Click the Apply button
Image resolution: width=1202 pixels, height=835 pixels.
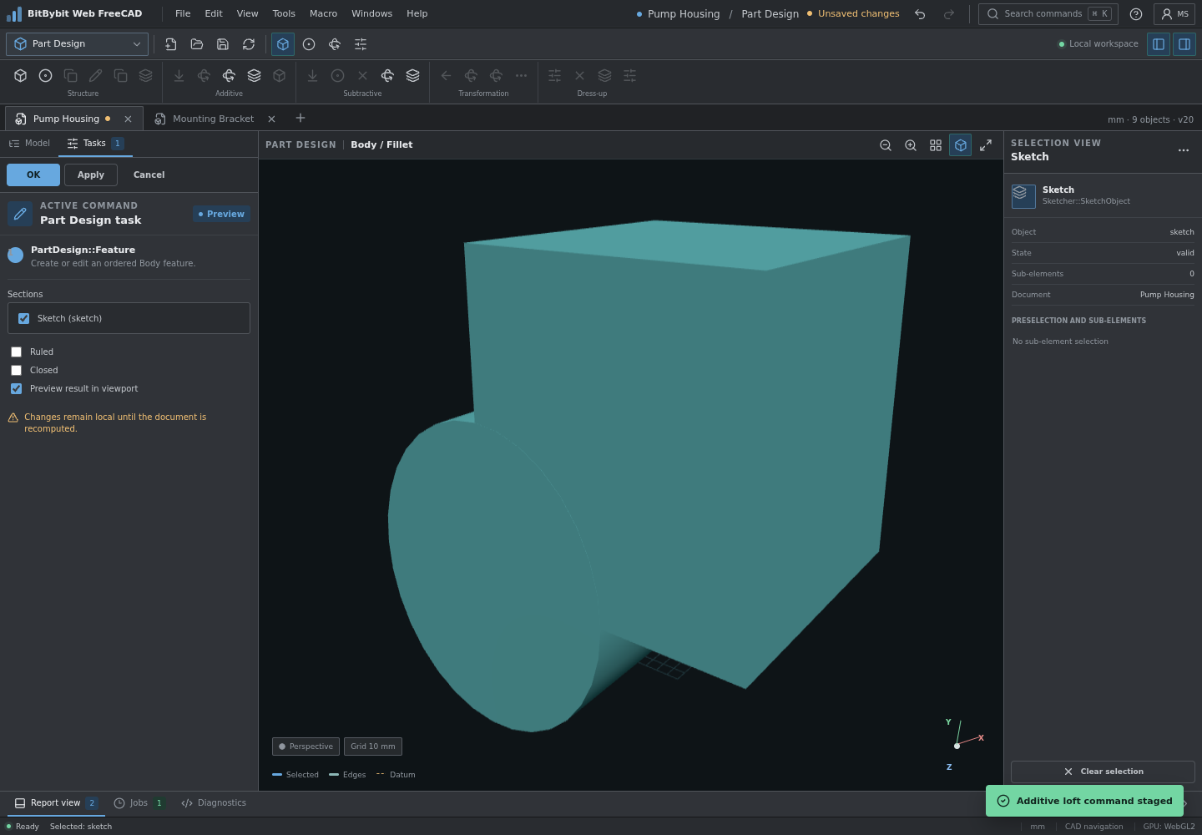(x=91, y=175)
